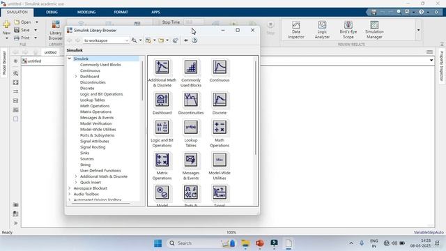Viewport: 446px width, 251px height.
Task: Expand the Audio Toolbox tree node
Action: click(70, 194)
